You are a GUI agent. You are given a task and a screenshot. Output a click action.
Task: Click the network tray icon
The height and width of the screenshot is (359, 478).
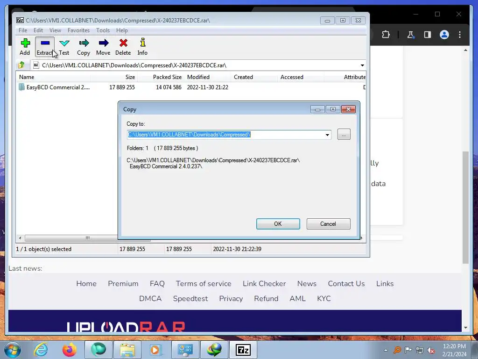click(x=420, y=350)
